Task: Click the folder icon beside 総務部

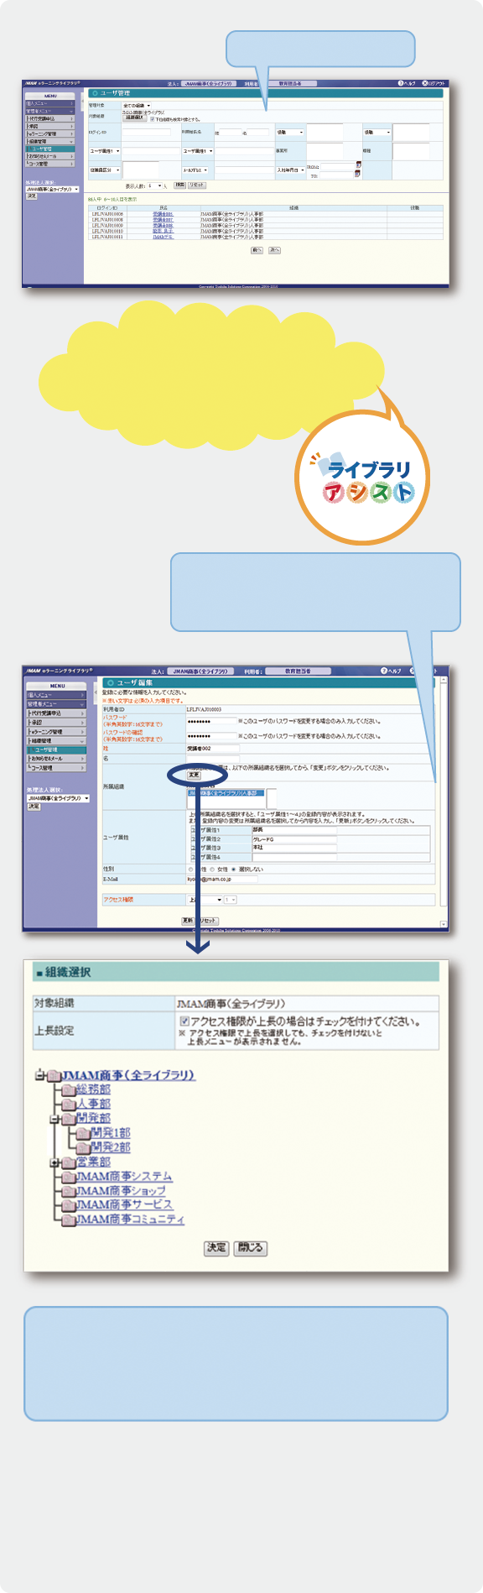Action: (70, 1089)
